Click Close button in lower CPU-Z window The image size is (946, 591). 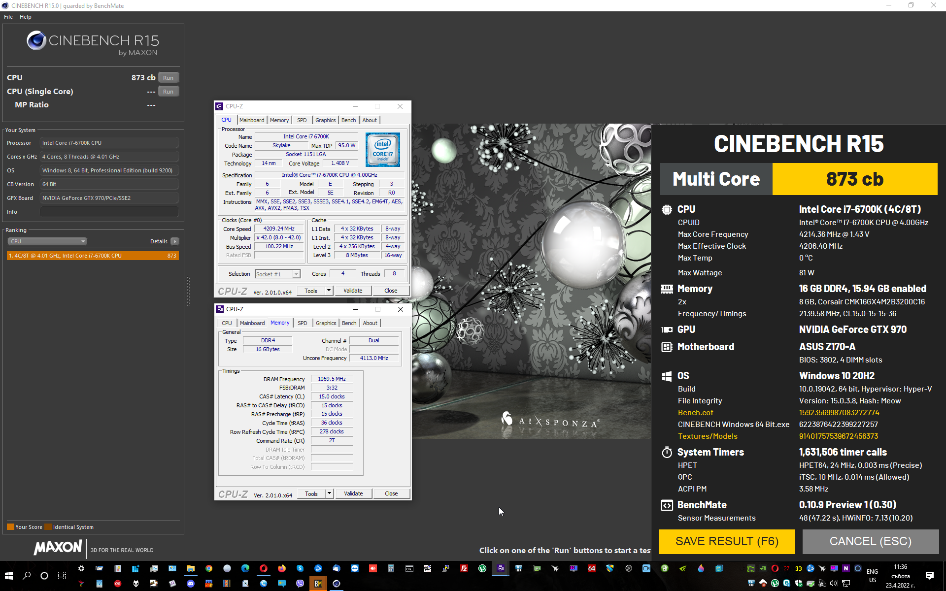point(391,494)
